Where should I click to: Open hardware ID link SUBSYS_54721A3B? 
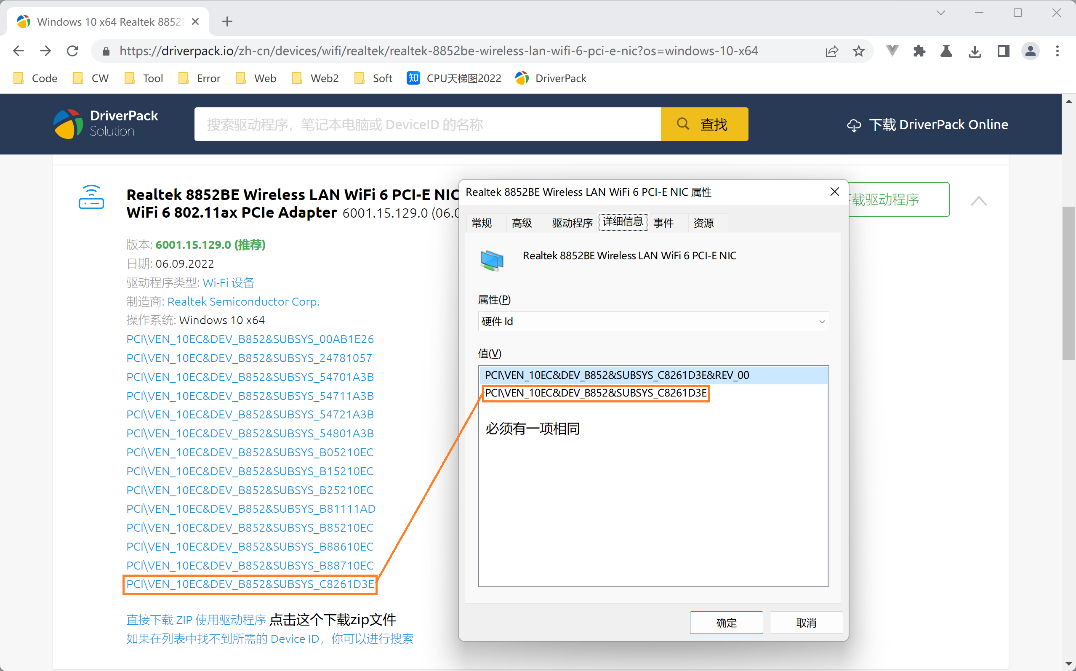pos(250,415)
